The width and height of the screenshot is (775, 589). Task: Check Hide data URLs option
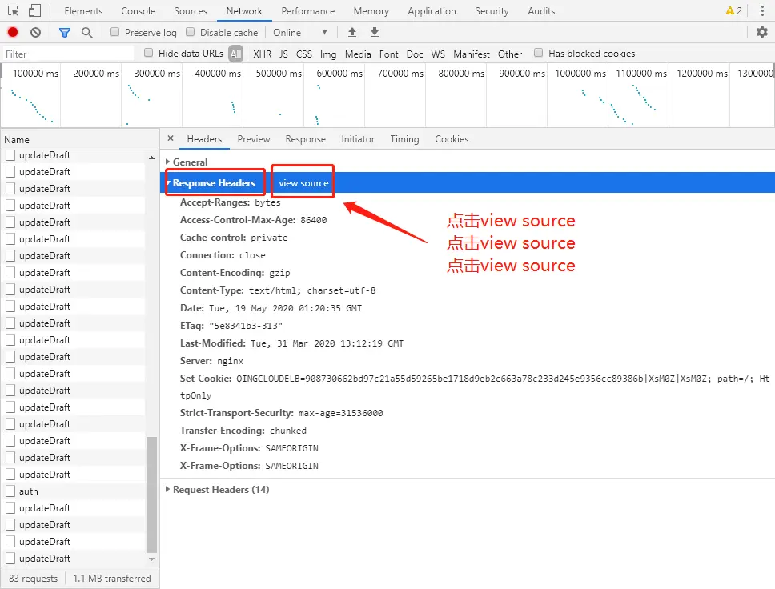148,52
